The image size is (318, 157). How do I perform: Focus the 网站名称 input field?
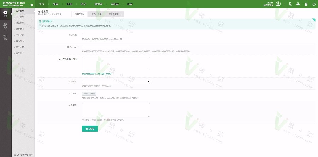pyautogui.click(x=106, y=35)
